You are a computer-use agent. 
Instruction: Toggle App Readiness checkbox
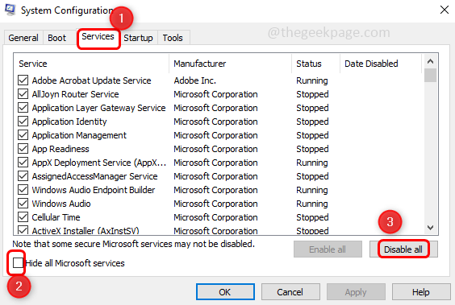(x=23, y=149)
